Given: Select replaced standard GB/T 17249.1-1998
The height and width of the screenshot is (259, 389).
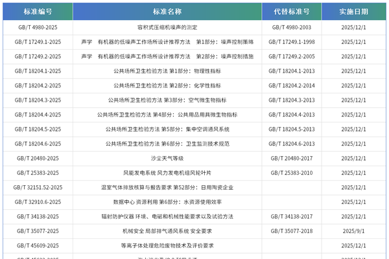Looking at the screenshot, I should coord(291,42).
